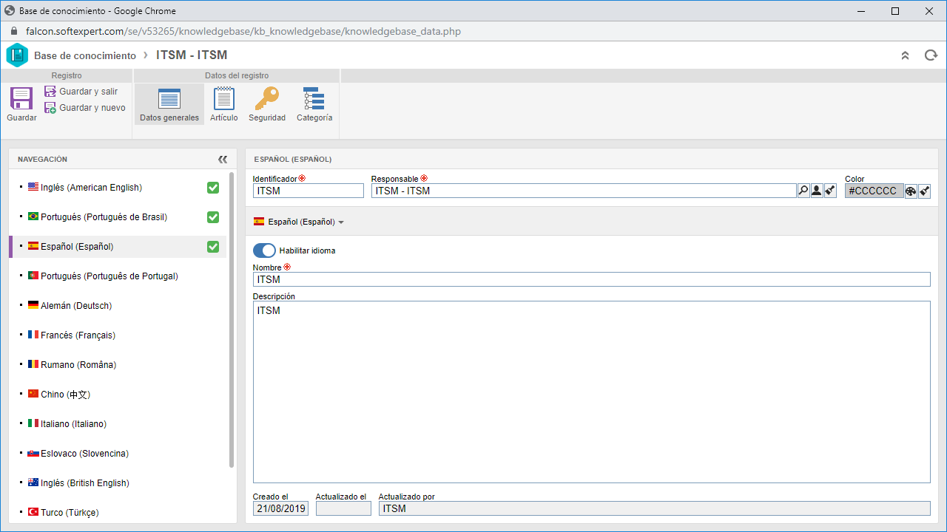Click the clear brush icon next to Color
Viewport: 947px width, 532px height.
(925, 191)
